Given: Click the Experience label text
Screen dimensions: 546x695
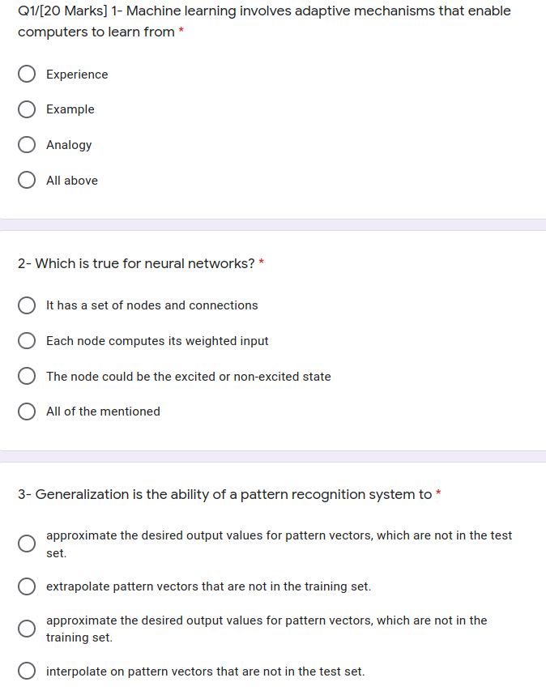Looking at the screenshot, I should click(77, 74).
